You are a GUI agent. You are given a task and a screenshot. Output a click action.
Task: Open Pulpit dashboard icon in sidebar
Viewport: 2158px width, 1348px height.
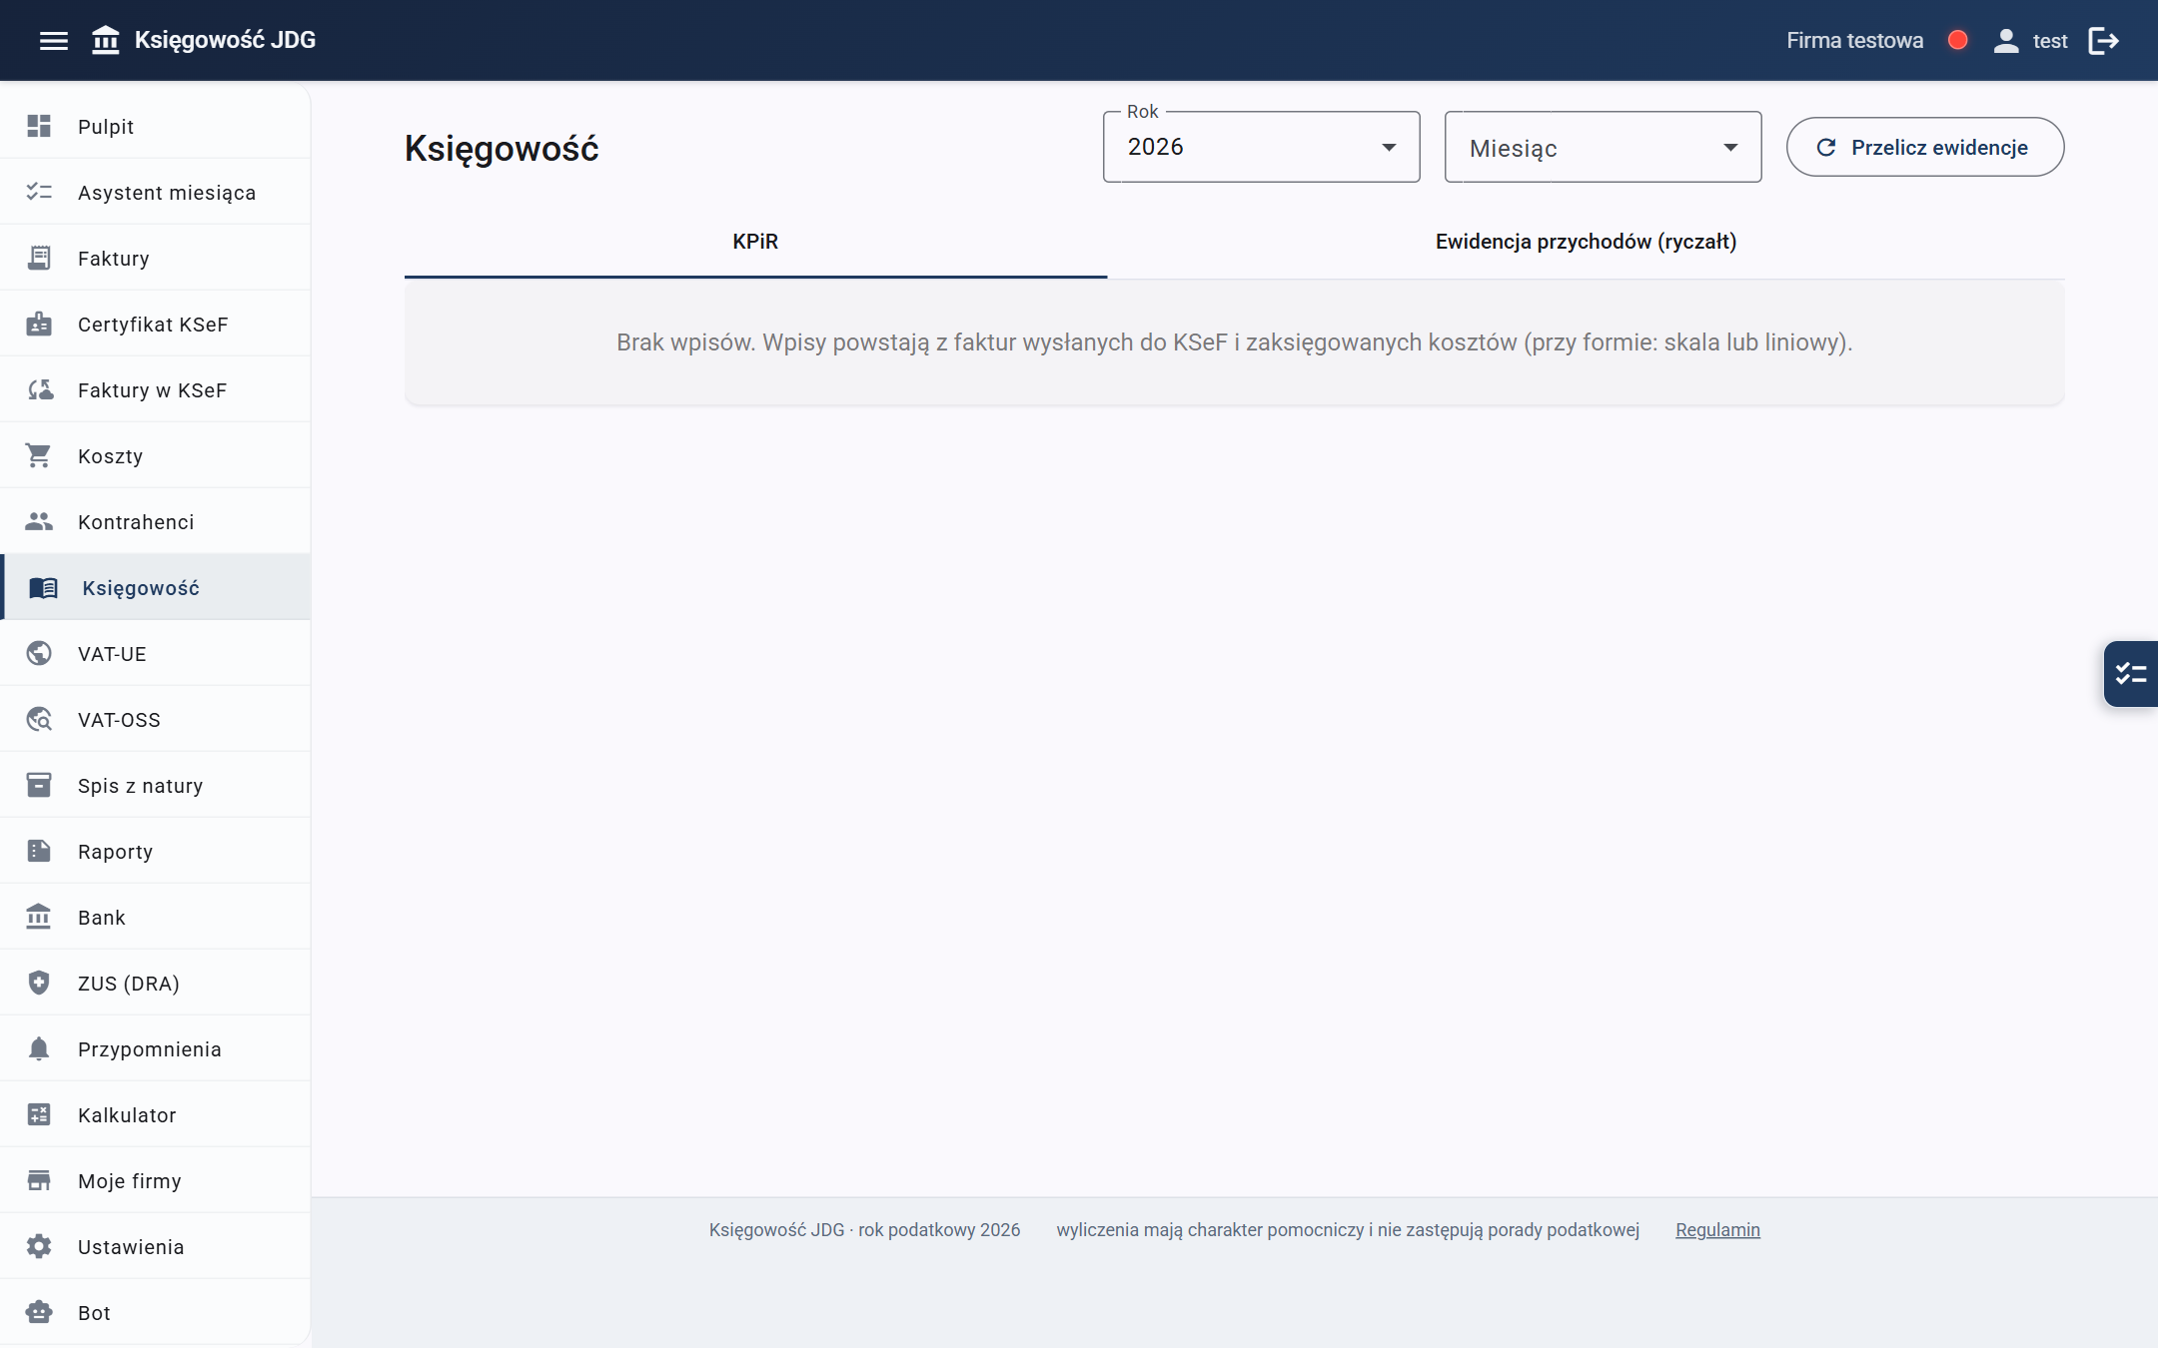[x=39, y=126]
